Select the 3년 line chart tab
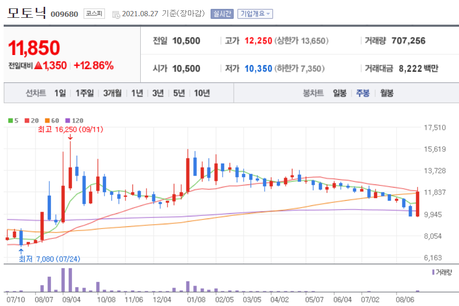Viewport: 459px width, 306px height. click(158, 93)
